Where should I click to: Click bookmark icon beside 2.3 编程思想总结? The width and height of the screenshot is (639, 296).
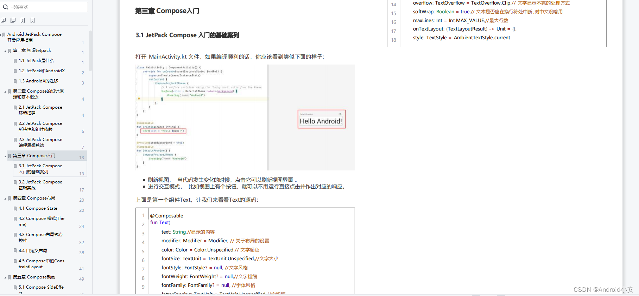[15, 140]
